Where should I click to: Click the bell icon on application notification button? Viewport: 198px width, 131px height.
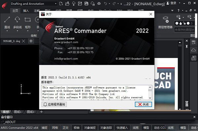click(45, 104)
